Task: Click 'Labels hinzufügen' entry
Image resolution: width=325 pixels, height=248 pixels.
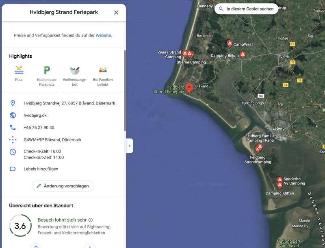Action: coord(41,169)
